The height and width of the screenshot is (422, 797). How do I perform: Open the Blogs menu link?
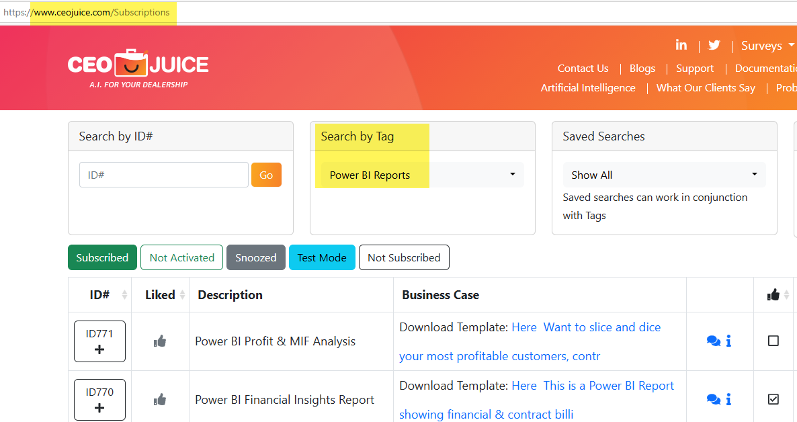pyautogui.click(x=642, y=68)
